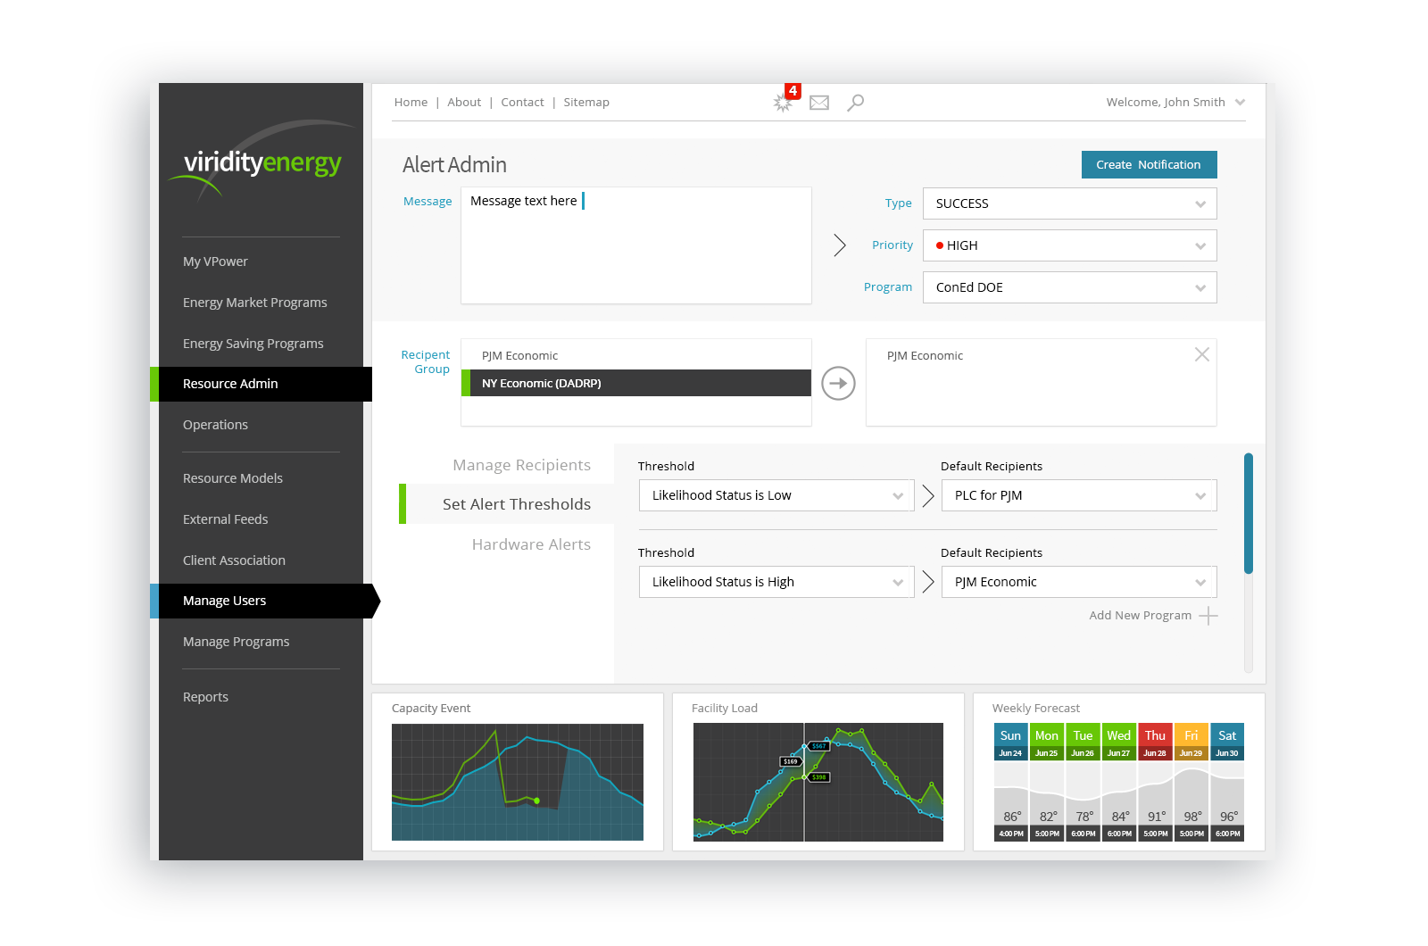This screenshot has width=1428, height=946.
Task: Open Operations in sidebar
Action: (x=215, y=425)
